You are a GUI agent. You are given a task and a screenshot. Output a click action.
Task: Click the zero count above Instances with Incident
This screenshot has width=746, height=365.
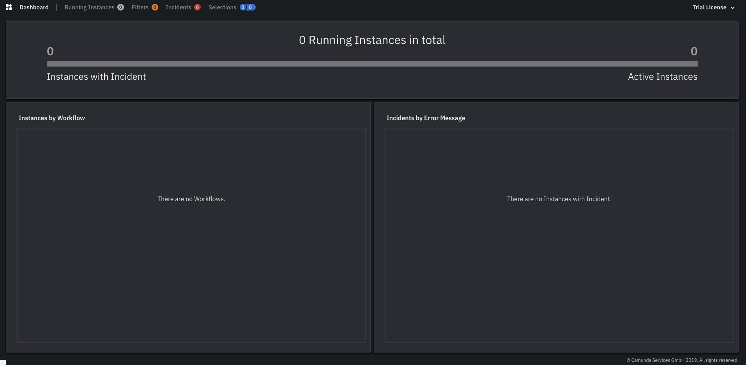(x=50, y=51)
